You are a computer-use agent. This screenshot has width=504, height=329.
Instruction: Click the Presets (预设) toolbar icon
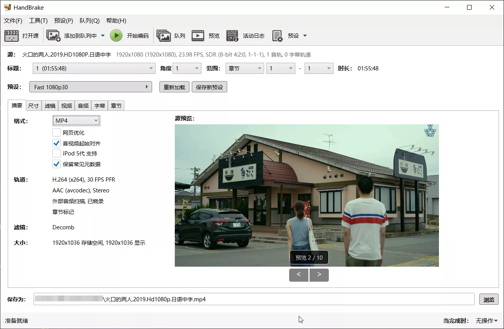[278, 36]
